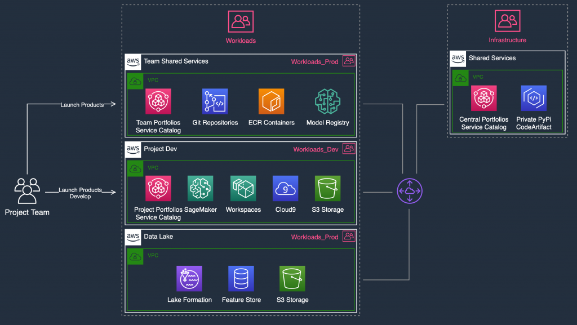Image resolution: width=577 pixels, height=325 pixels.
Task: Click the pink Infrastructure group icon
Action: [507, 20]
